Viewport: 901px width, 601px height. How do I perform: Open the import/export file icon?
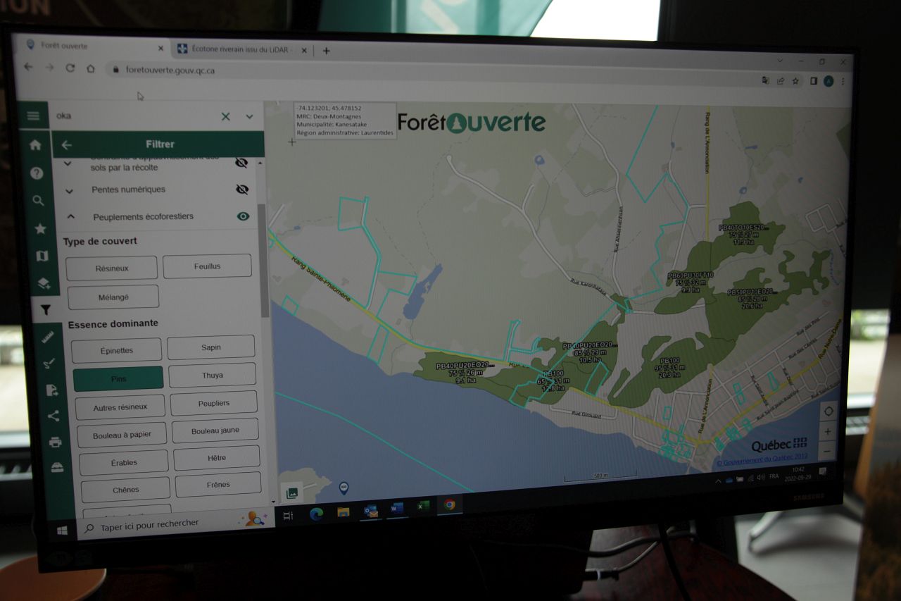point(51,390)
